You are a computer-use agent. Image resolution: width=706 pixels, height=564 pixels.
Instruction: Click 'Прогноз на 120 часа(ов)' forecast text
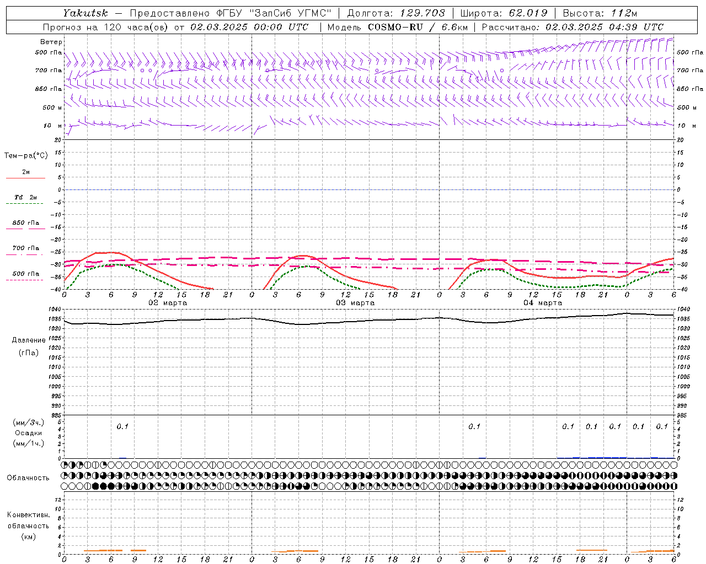(106, 27)
